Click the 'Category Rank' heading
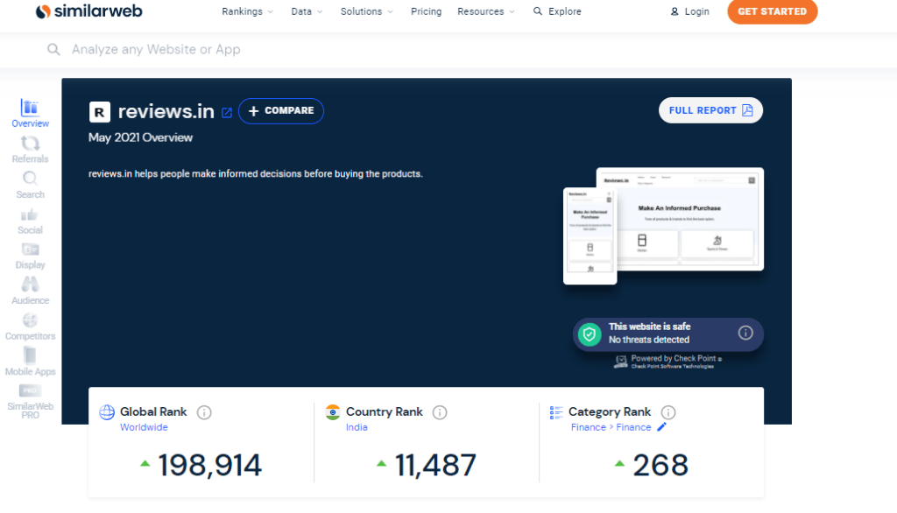Image resolution: width=897 pixels, height=513 pixels. 610,411
